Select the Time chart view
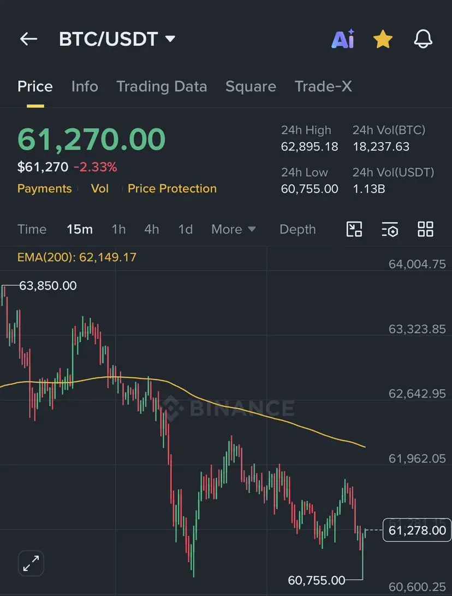The image size is (452, 596). pyautogui.click(x=32, y=229)
